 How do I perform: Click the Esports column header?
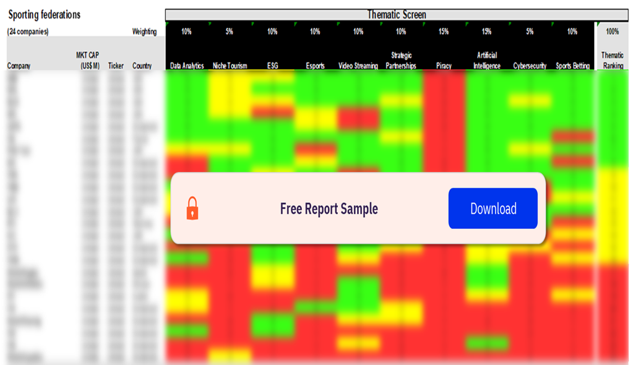316,66
